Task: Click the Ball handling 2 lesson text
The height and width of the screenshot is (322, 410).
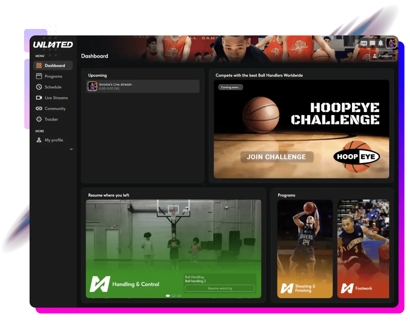Action: pos(195,281)
